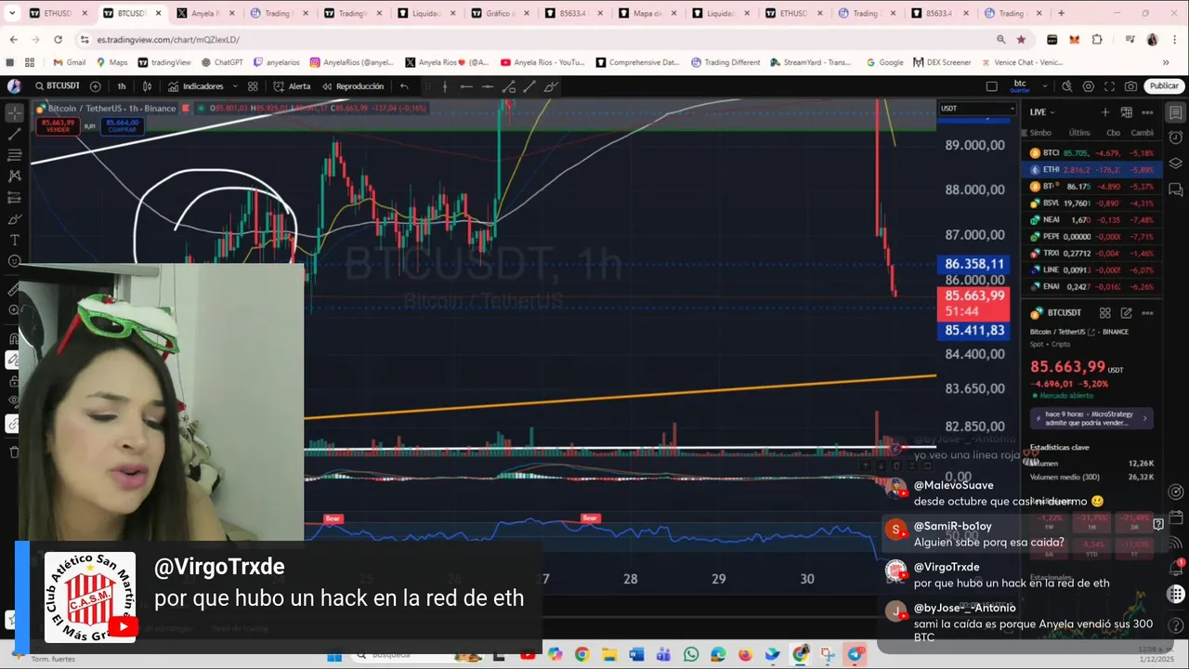This screenshot has width=1189, height=669.
Task: Open the chart layout selector square
Action: [x=991, y=86]
